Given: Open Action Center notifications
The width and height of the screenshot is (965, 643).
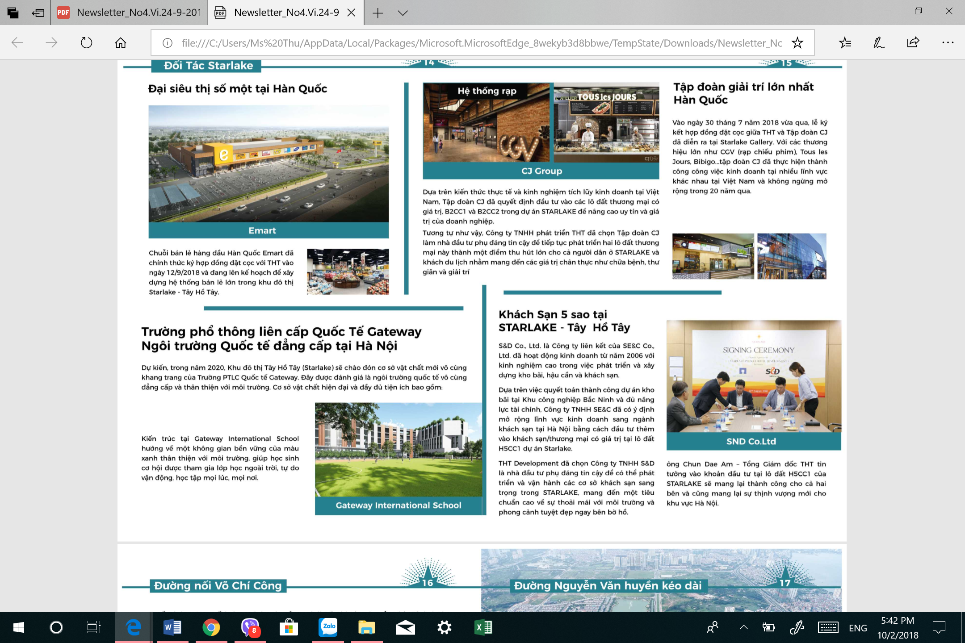Looking at the screenshot, I should pos(939,627).
